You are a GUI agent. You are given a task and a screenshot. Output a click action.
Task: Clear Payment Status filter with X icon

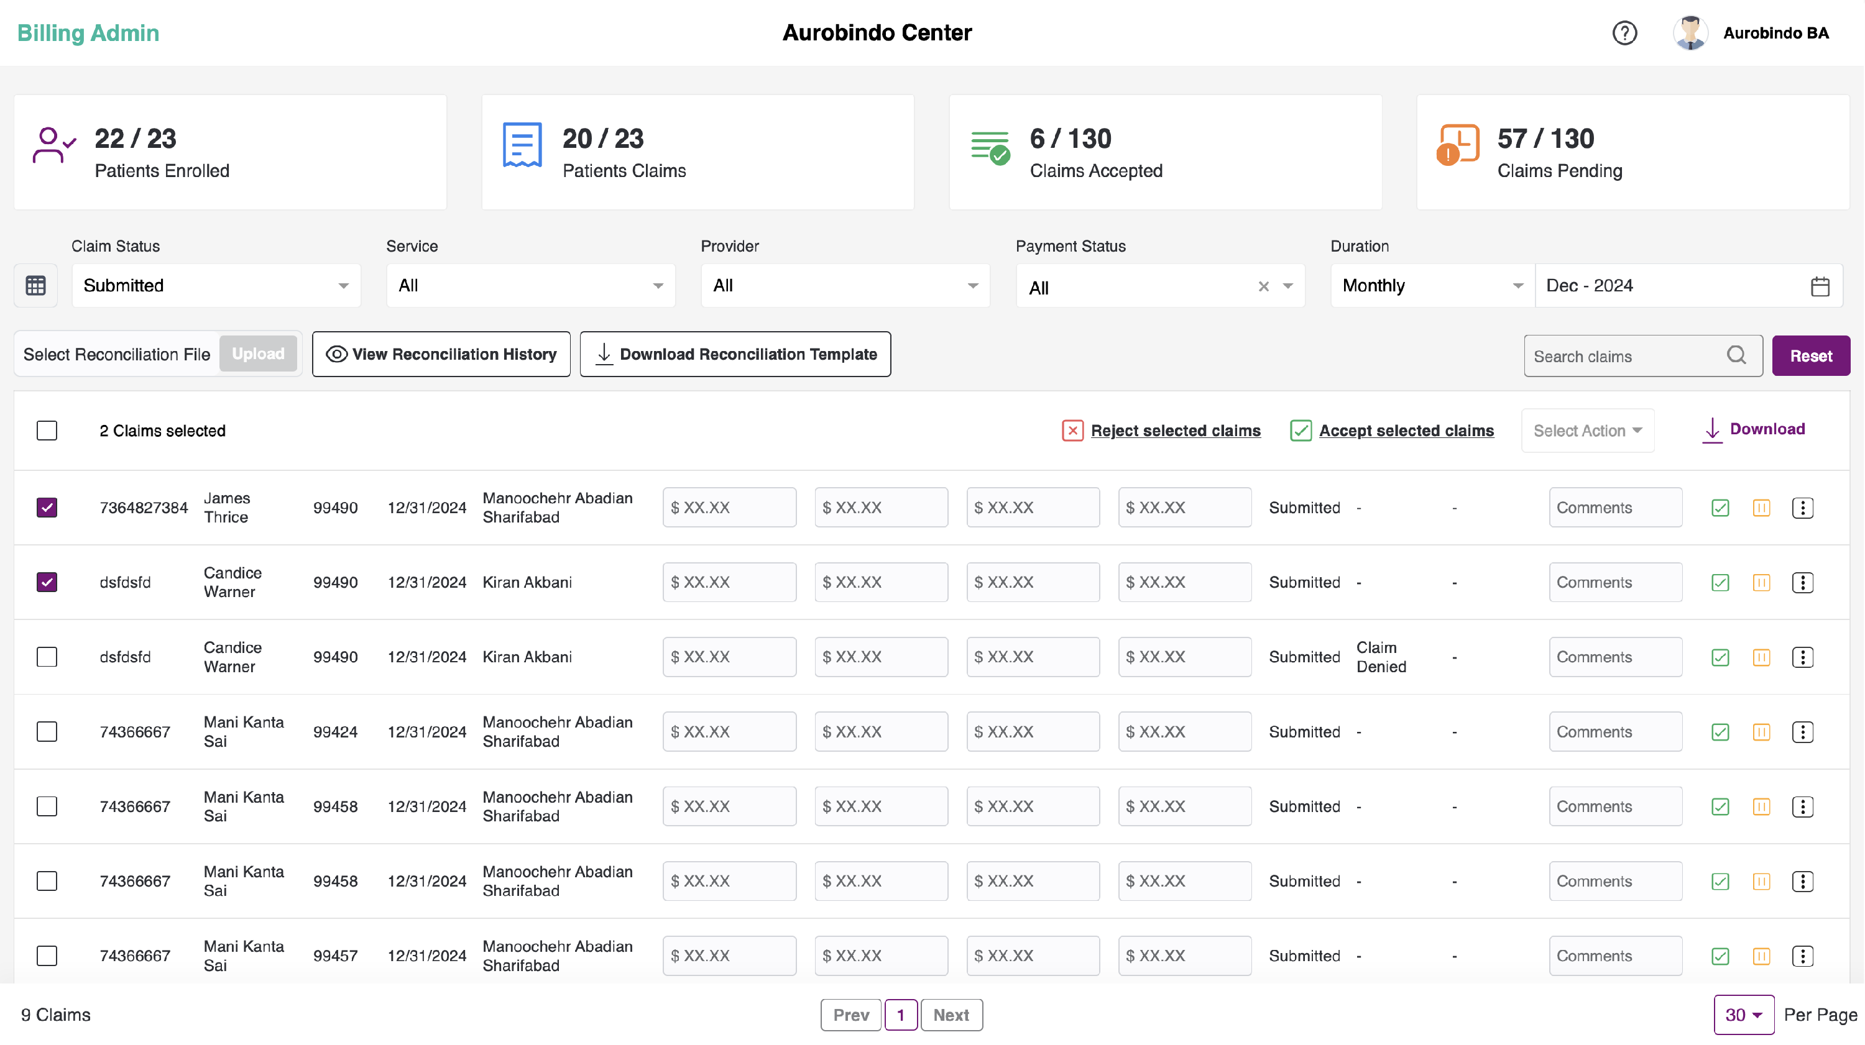pyautogui.click(x=1263, y=286)
